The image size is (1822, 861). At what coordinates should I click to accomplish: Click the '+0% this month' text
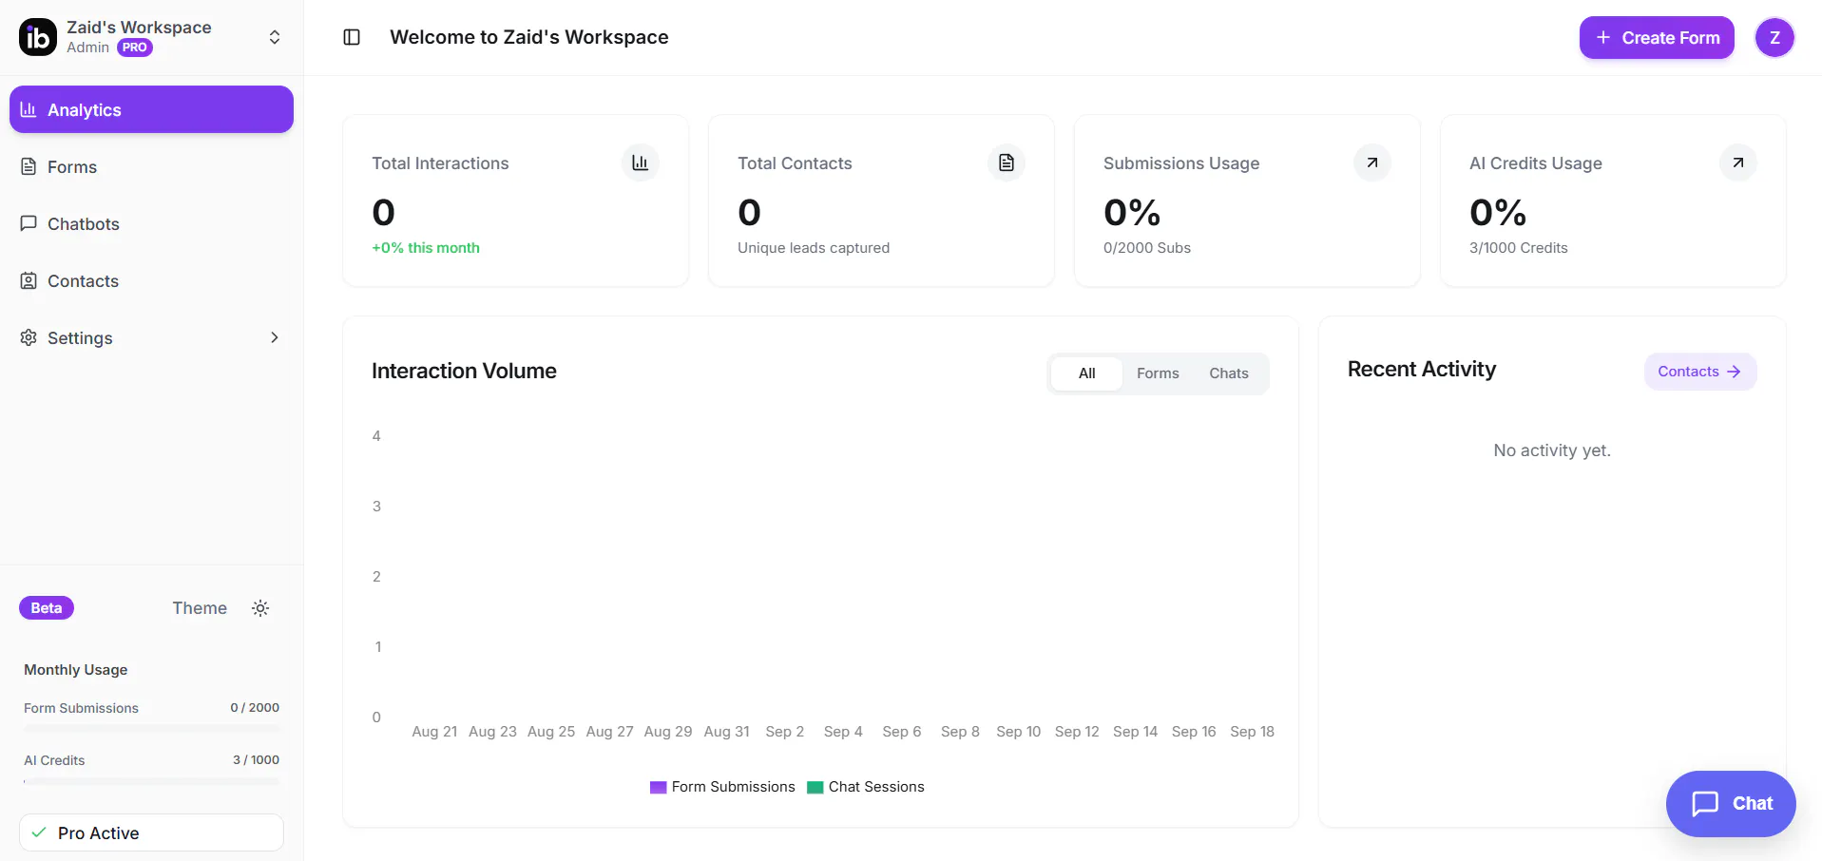point(426,248)
